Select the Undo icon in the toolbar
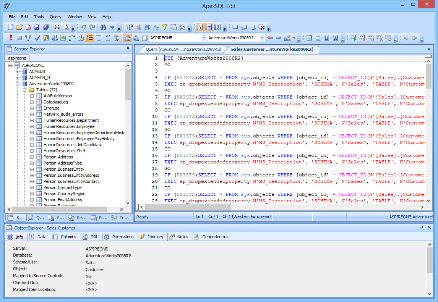438x302 pixels. coord(83,27)
